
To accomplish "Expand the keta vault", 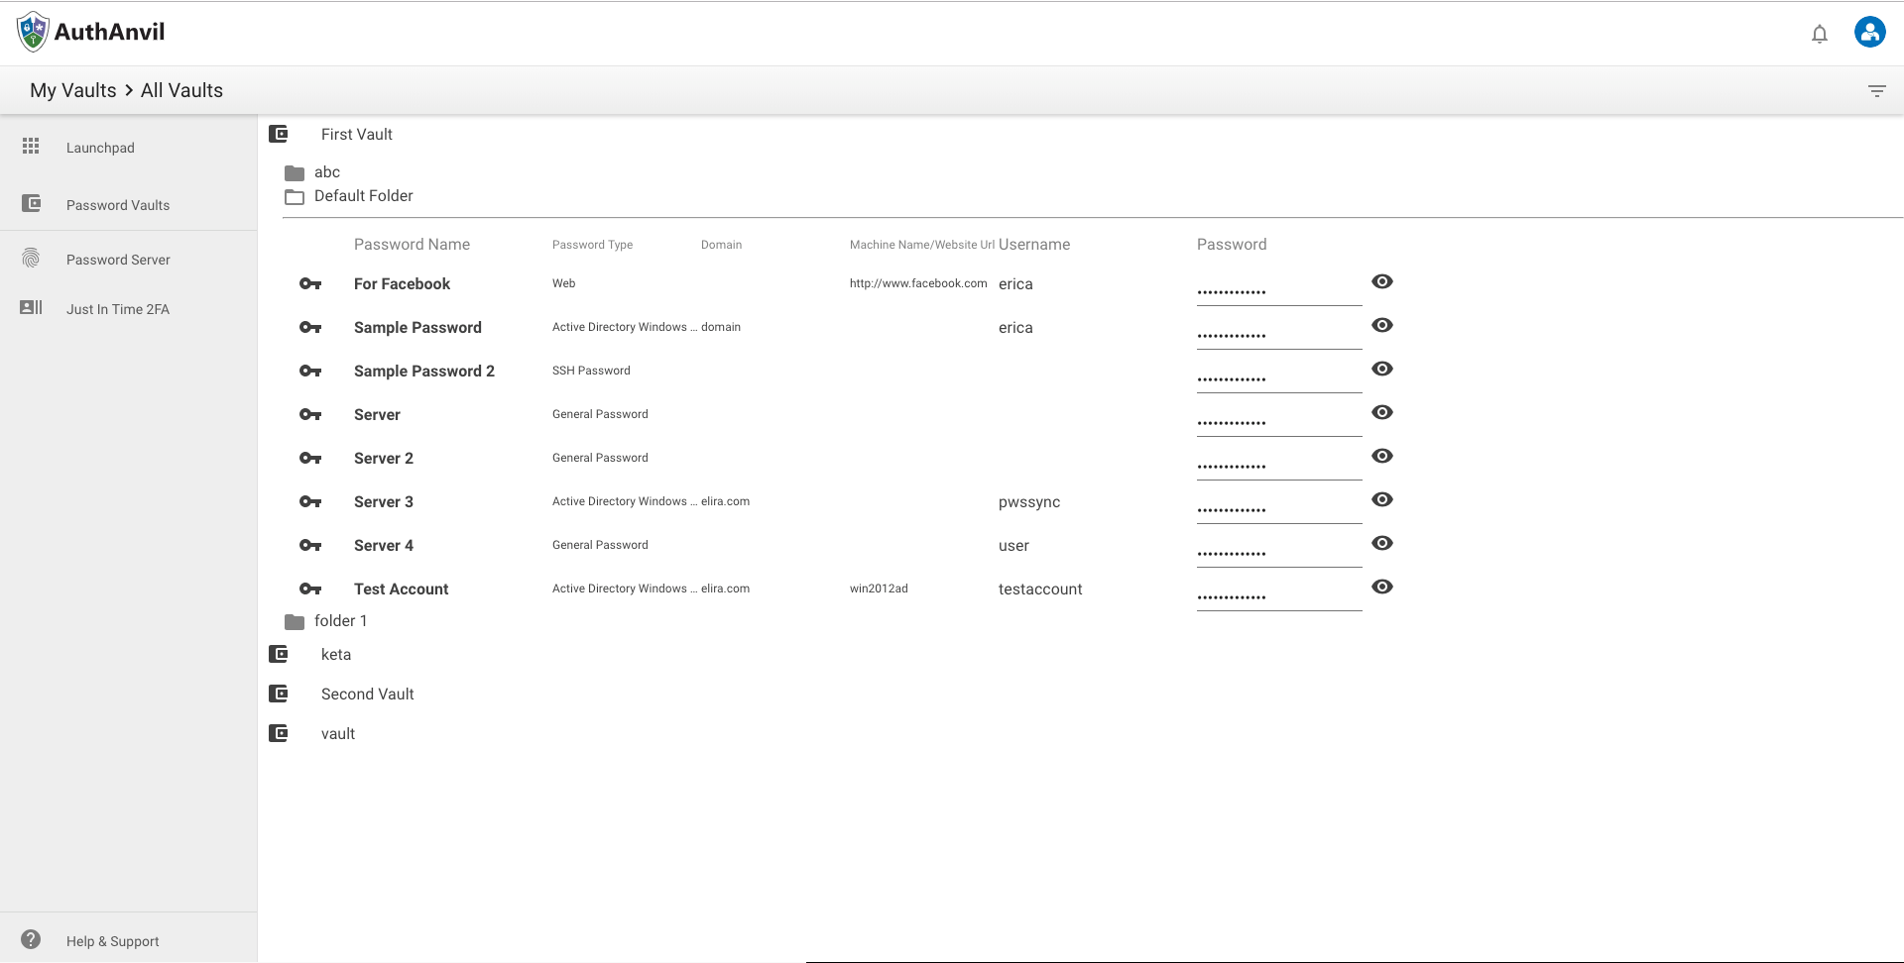I will pos(336,655).
